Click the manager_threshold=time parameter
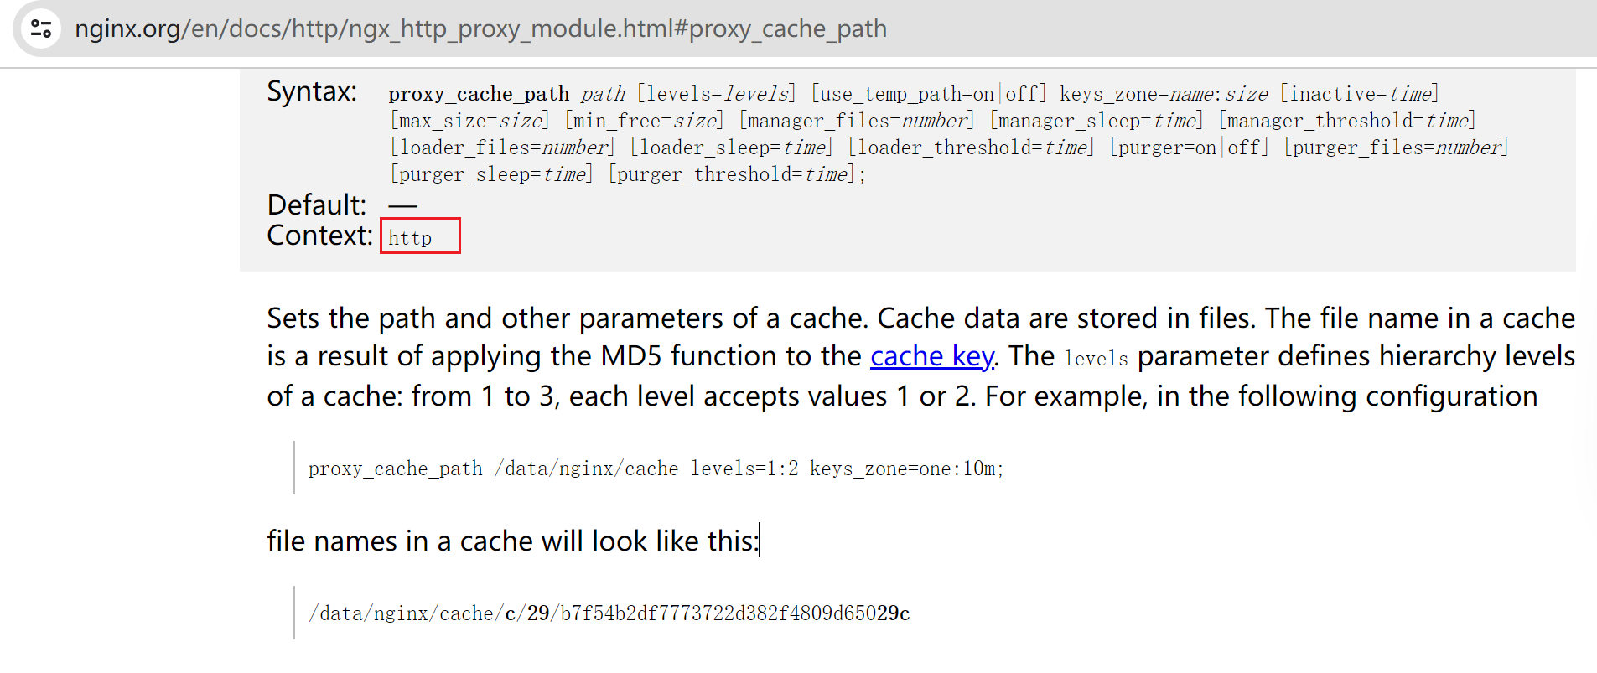 1347,121
